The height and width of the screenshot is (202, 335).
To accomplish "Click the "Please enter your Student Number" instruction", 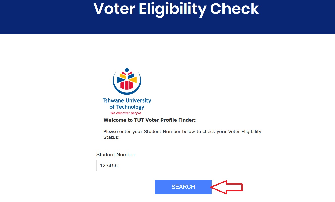I will coord(182,132).
